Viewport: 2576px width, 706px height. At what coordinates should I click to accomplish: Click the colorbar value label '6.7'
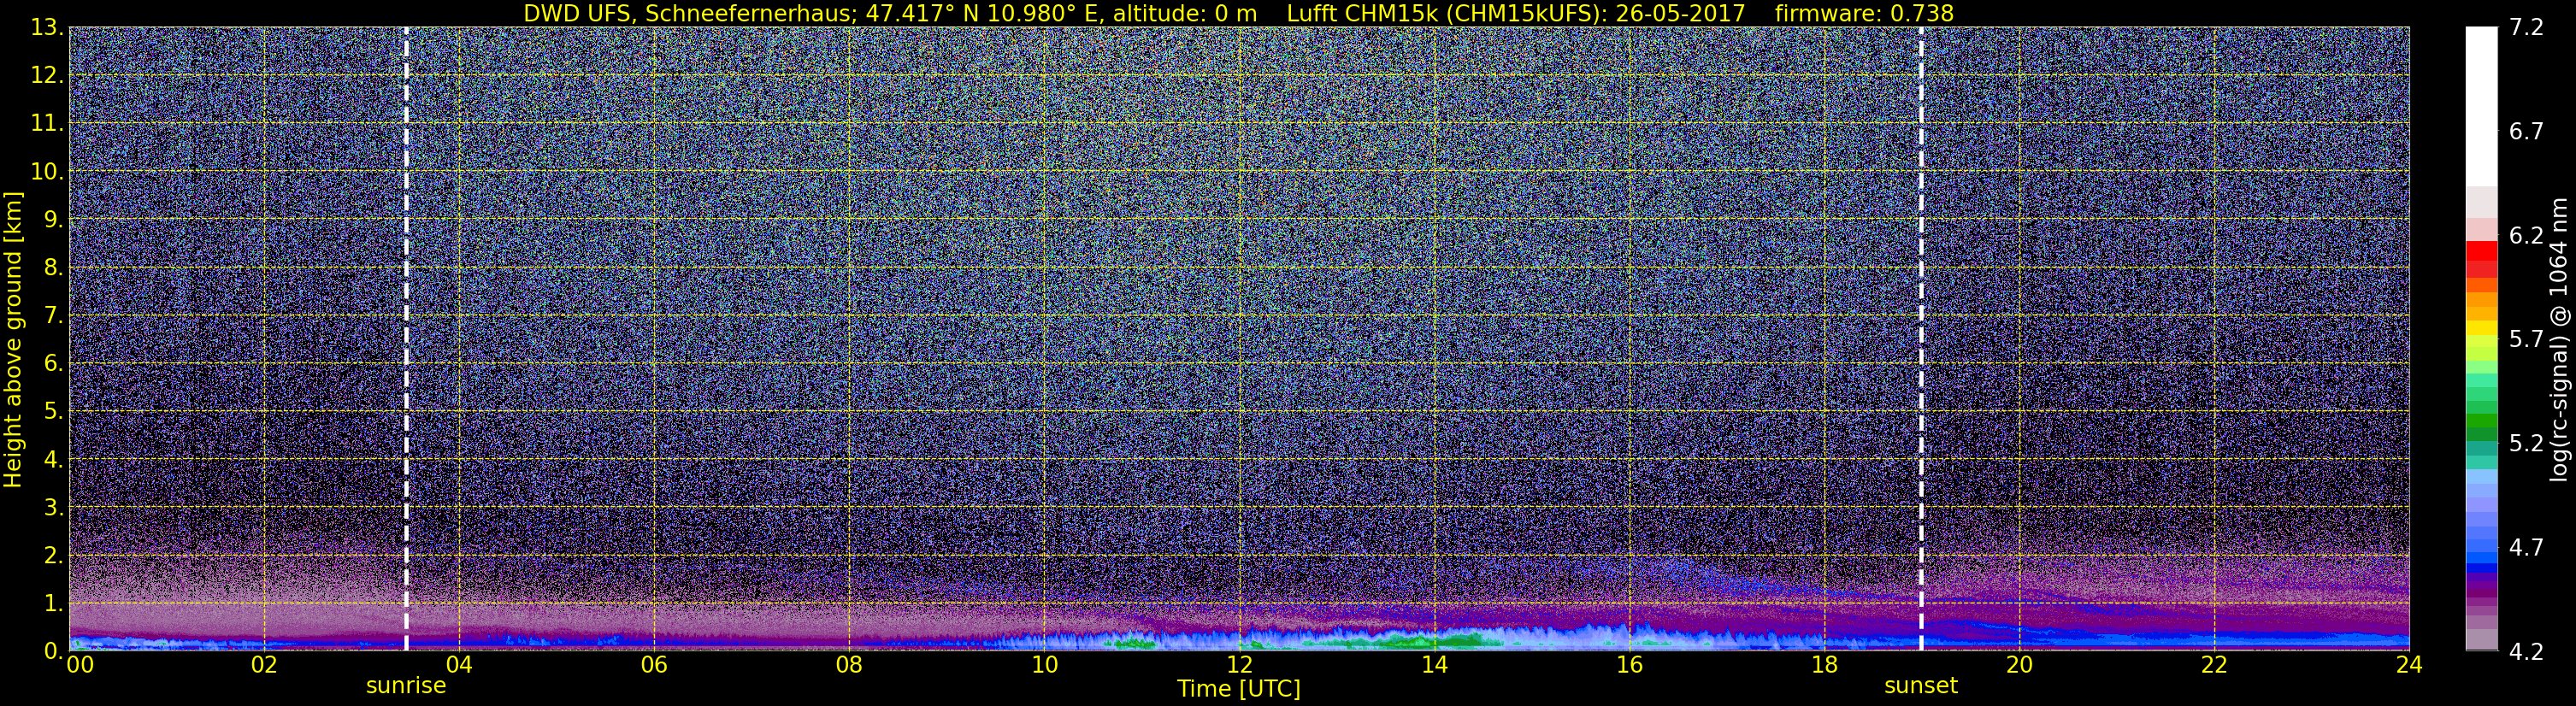[x=2526, y=132]
